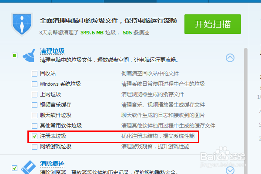Tick the 视频音乐缓存 checkbox

(34, 105)
